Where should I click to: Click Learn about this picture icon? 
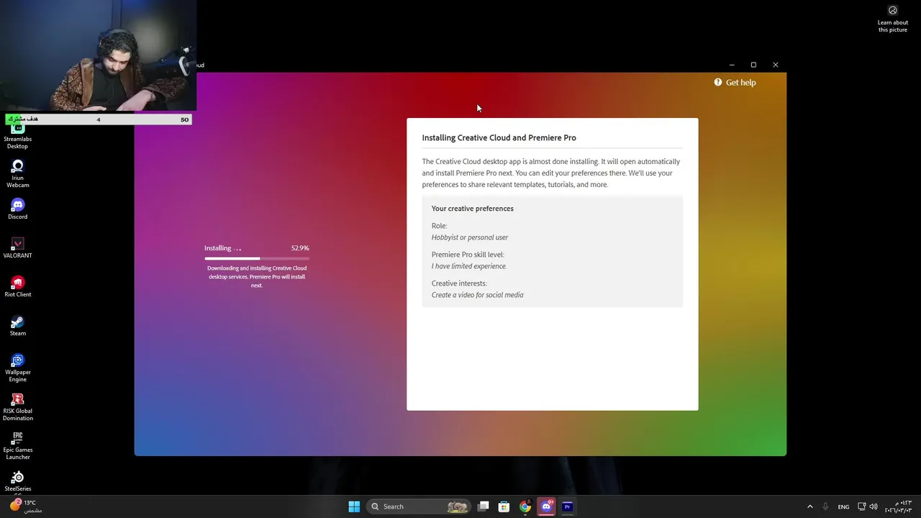point(893,10)
